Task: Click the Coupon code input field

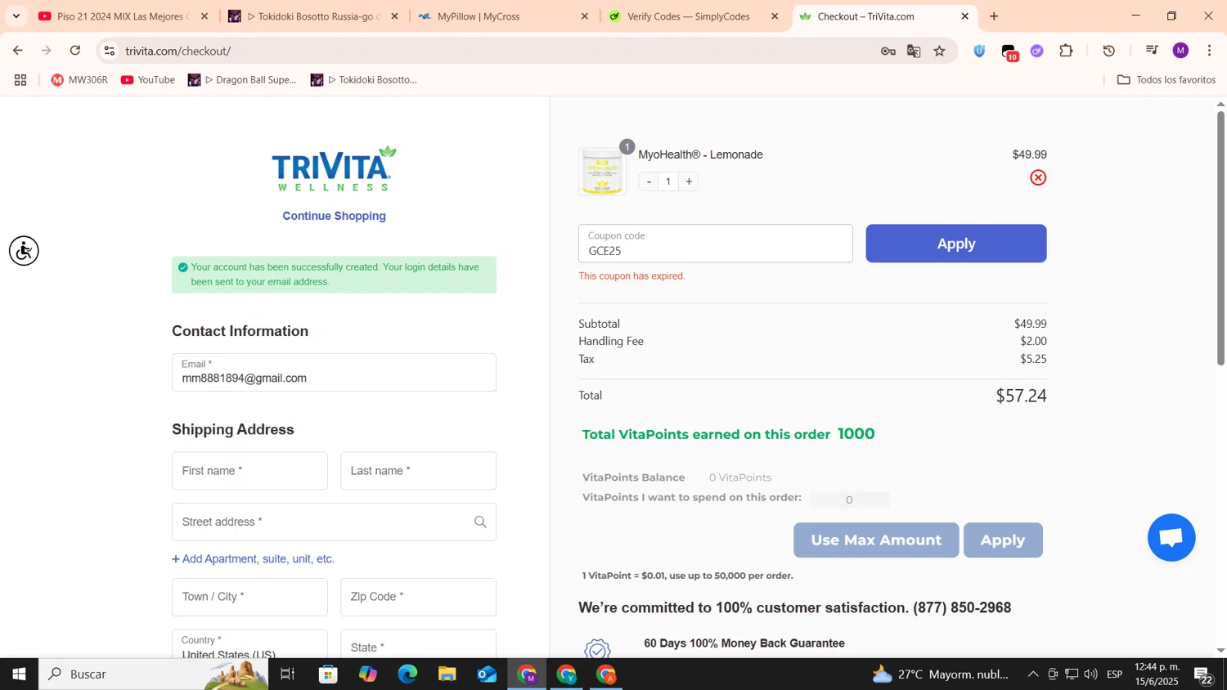Action: tap(716, 244)
